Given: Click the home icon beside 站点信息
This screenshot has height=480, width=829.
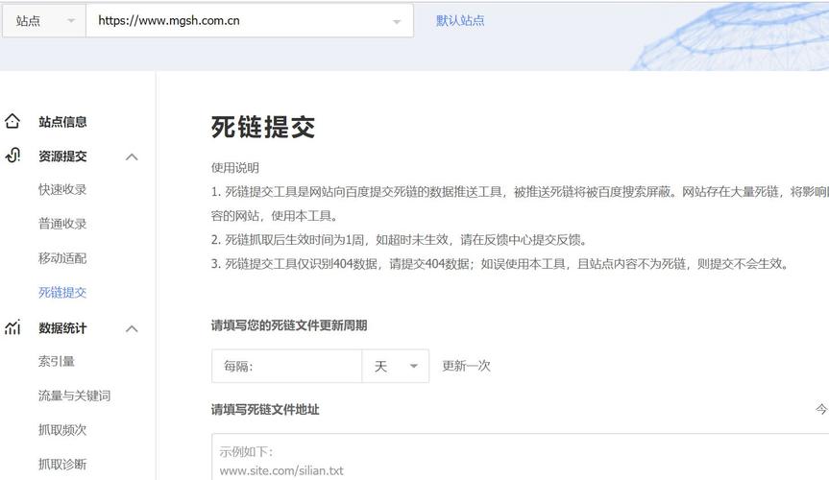Looking at the screenshot, I should [12, 122].
